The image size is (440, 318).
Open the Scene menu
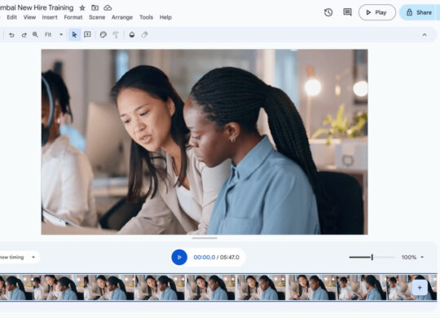pos(97,17)
